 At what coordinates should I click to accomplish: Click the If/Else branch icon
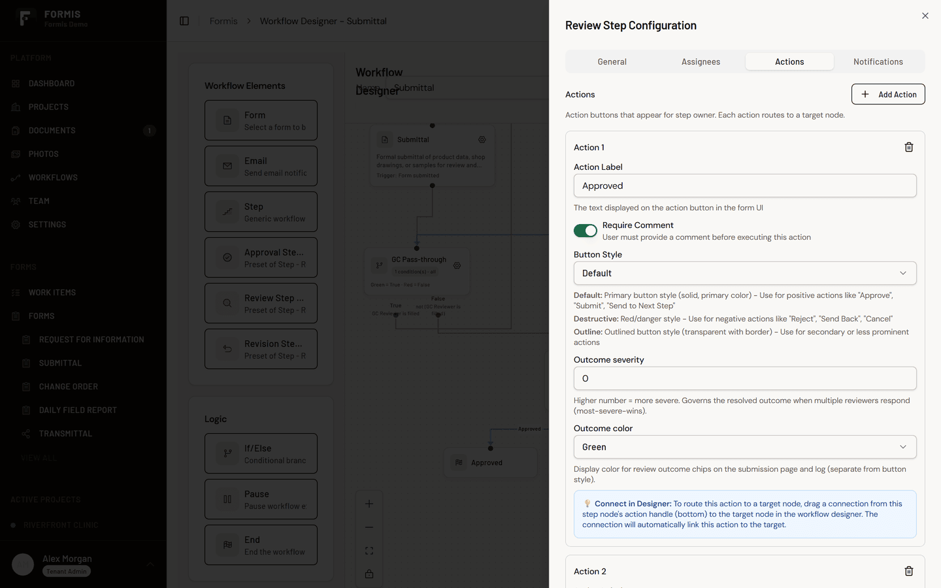click(x=227, y=453)
